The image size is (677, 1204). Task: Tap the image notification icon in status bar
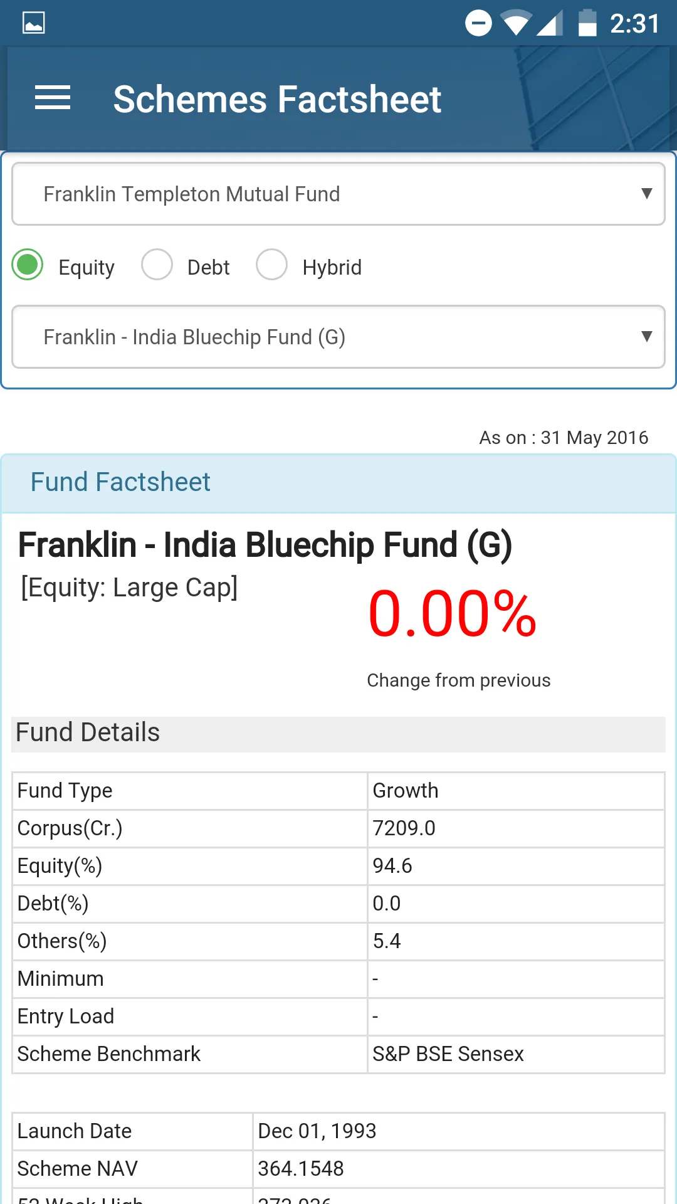(34, 23)
